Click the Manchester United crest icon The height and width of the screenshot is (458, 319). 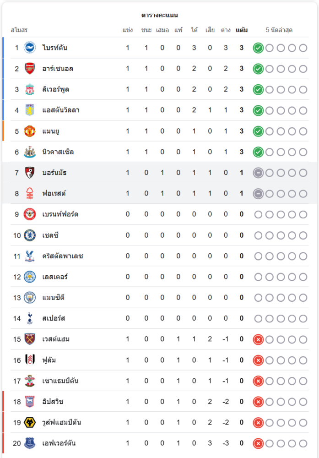tap(30, 131)
